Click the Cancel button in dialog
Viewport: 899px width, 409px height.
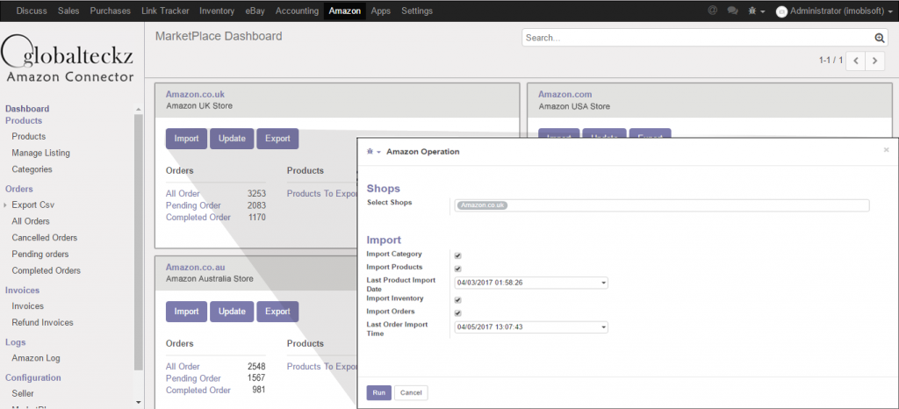coord(411,392)
